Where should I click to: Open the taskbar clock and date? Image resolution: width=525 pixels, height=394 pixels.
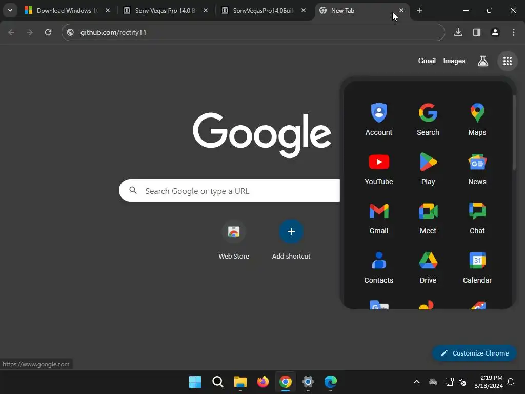tap(489, 382)
